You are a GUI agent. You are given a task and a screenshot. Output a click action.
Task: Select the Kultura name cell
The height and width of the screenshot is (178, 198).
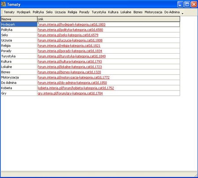pos(19,62)
